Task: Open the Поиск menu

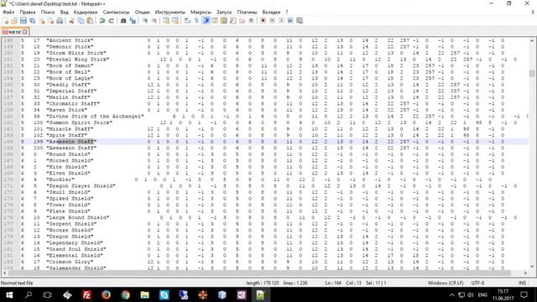Action: [x=48, y=12]
